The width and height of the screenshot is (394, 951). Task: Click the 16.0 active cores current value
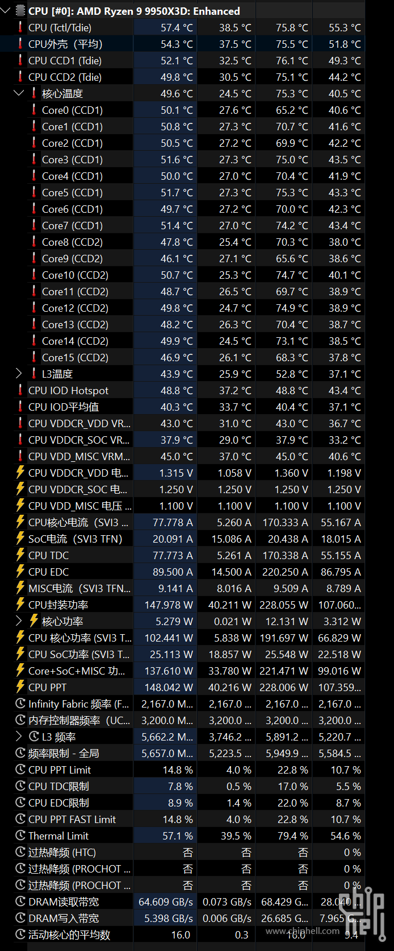[181, 935]
